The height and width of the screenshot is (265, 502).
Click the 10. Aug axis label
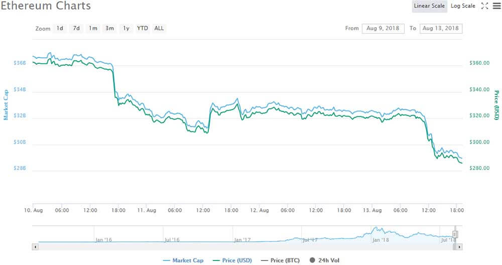point(33,210)
